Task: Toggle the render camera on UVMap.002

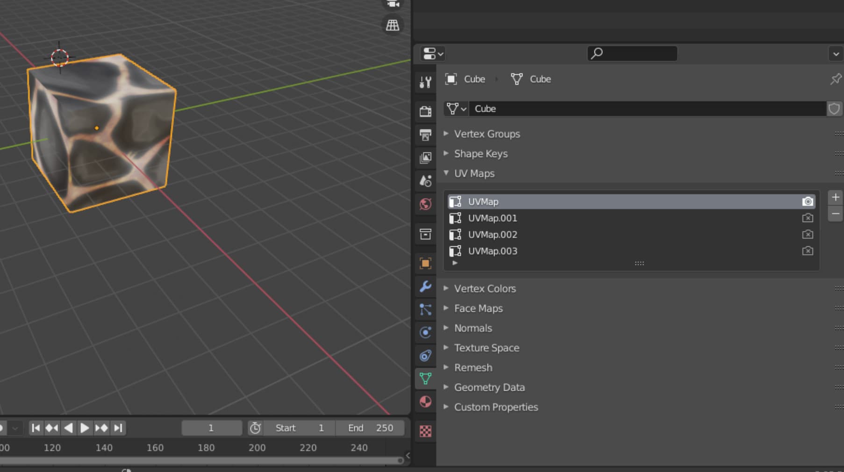Action: click(x=808, y=234)
